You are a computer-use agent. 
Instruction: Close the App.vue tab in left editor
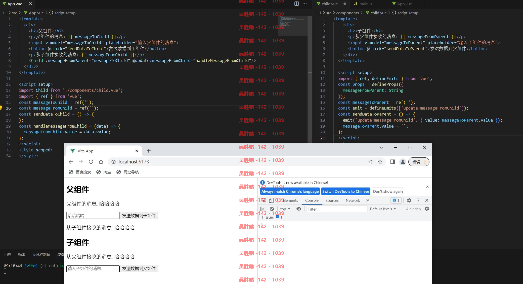[x=30, y=4]
